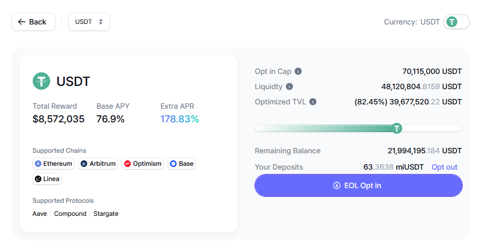Click the Opt out link
Image resolution: width=484 pixels, height=249 pixels.
(444, 167)
